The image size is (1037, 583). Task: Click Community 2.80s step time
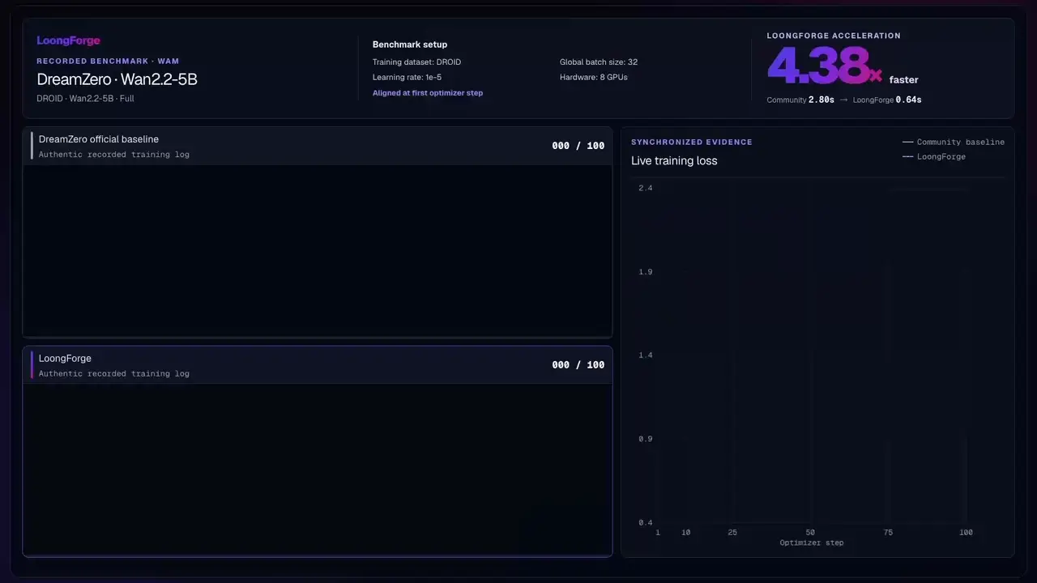tap(800, 100)
